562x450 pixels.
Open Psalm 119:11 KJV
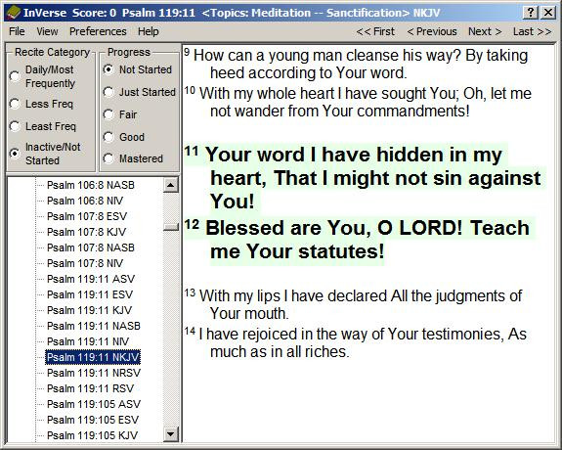[89, 310]
